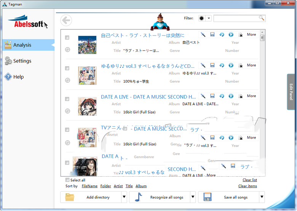The image size is (297, 211).
Task: Sort the list by Album
Action: (x=141, y=186)
